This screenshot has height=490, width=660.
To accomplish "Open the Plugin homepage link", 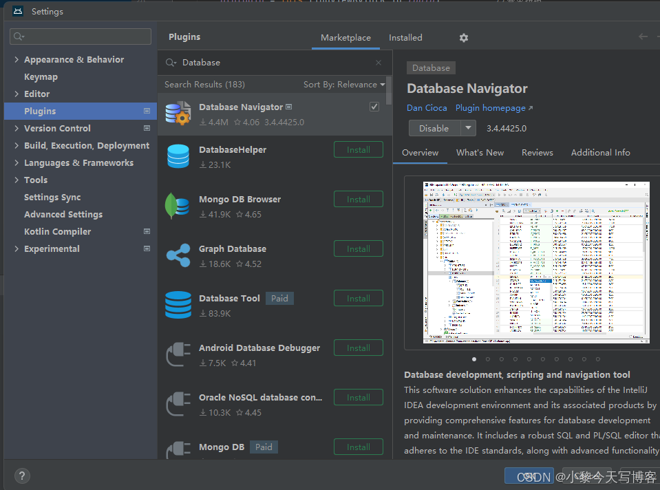I will point(491,107).
